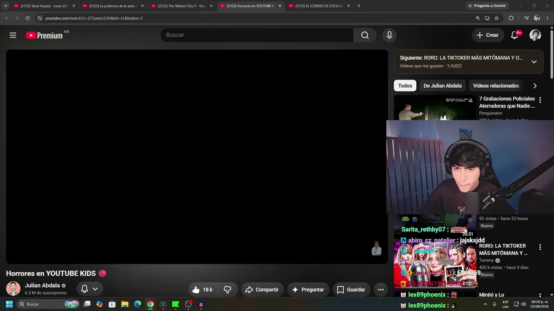Click the Crear button
Viewport: 554px width, 311px height.
[488, 35]
